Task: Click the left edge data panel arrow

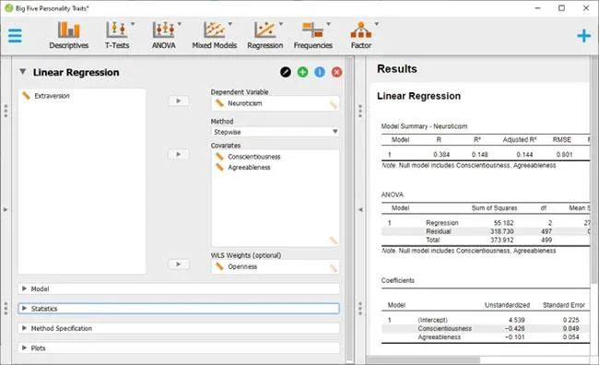Action: [6, 209]
